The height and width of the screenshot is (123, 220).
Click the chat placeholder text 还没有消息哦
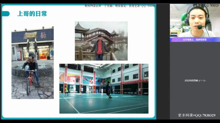195,81
